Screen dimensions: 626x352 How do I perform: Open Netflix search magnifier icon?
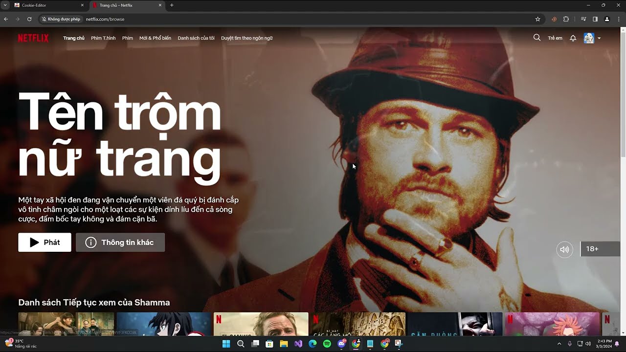point(537,38)
